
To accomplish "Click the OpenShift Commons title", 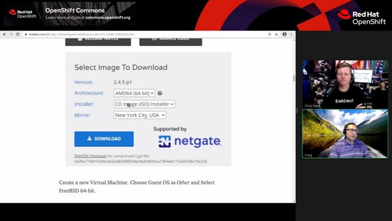I will coord(75,10).
